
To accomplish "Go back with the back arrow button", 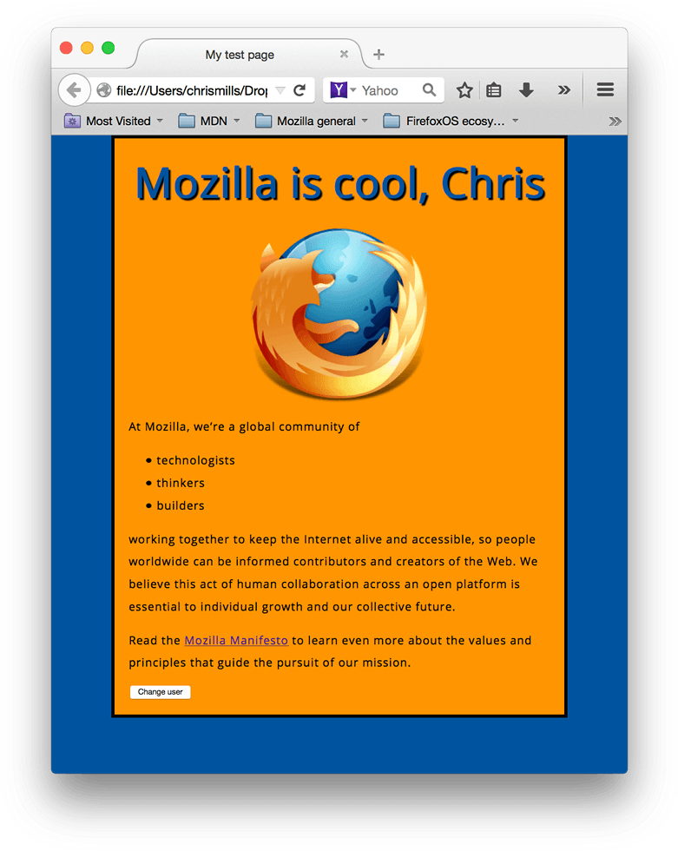I will (75, 90).
